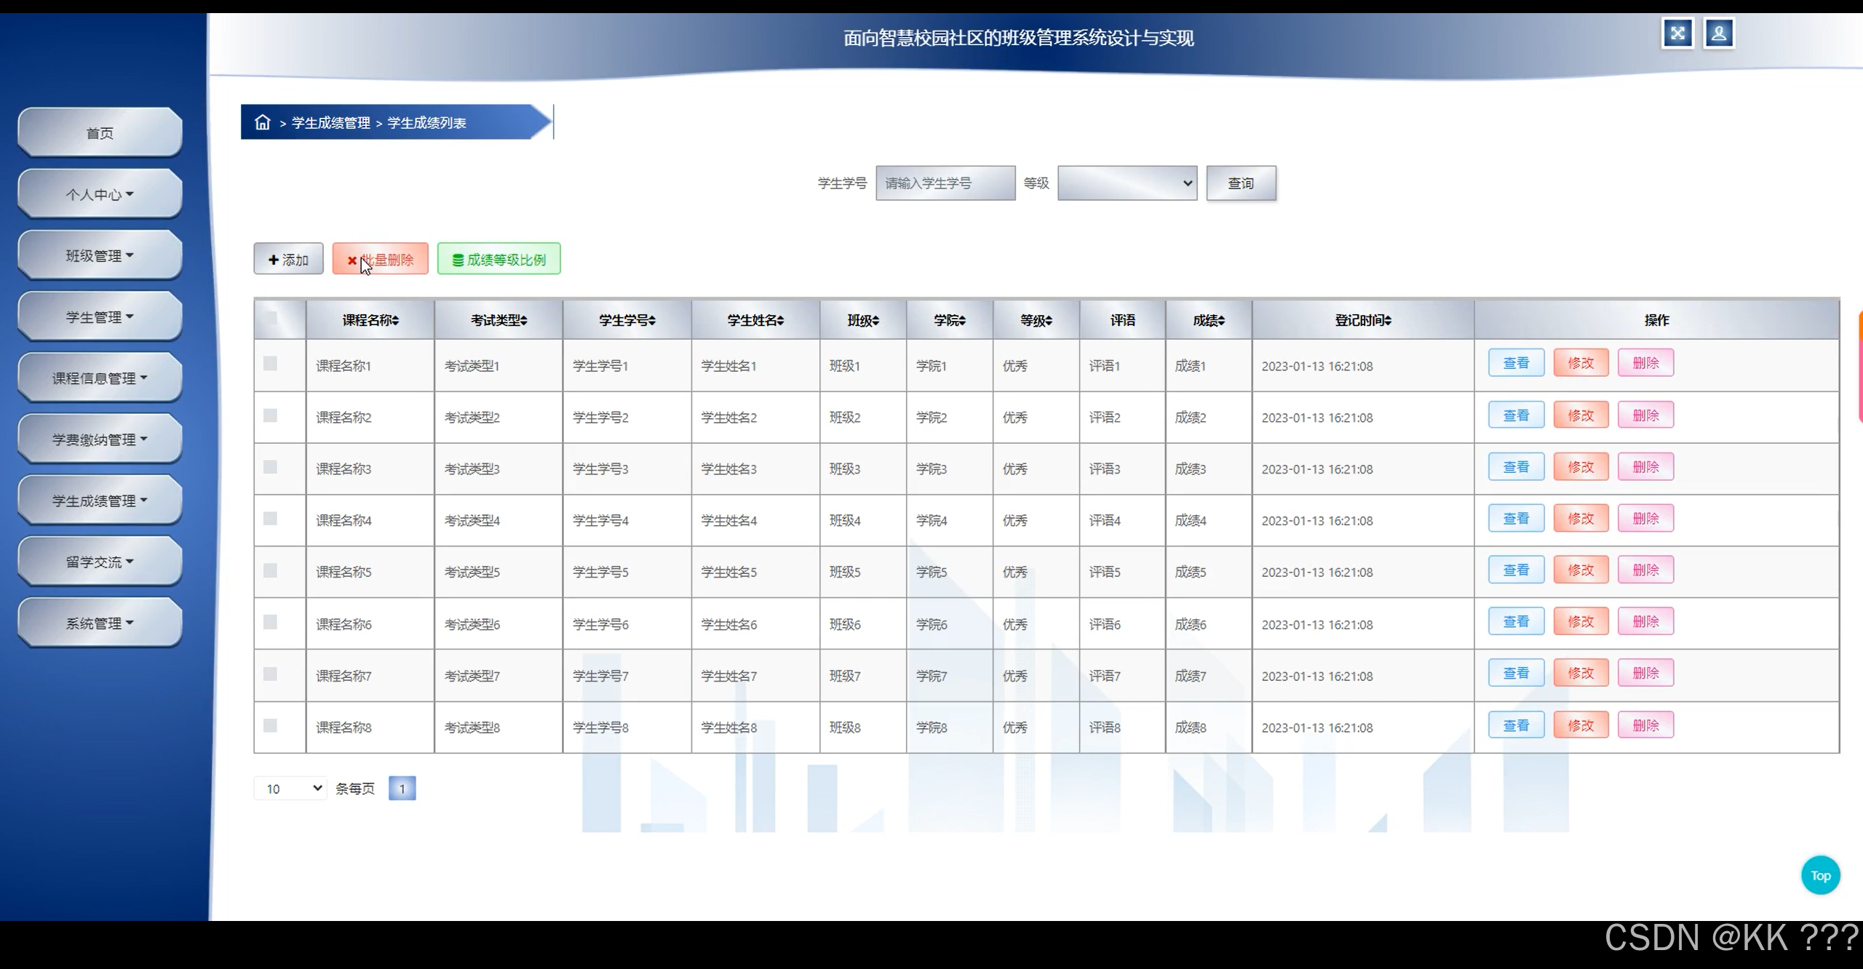Click the 添加 button with plus icon

[288, 258]
